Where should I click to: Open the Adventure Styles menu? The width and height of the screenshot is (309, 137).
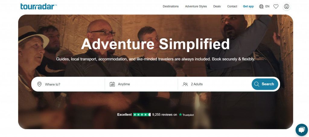pyautogui.click(x=196, y=6)
